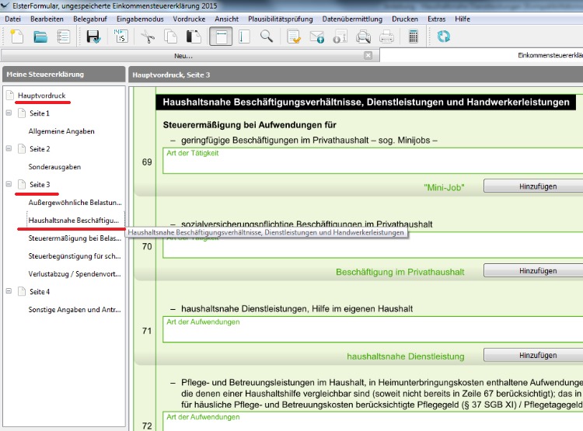Create a new tax return document
The image size is (583, 431).
pos(17,36)
